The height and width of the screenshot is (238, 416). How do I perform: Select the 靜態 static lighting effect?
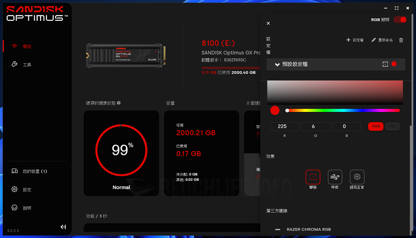[x=313, y=177]
